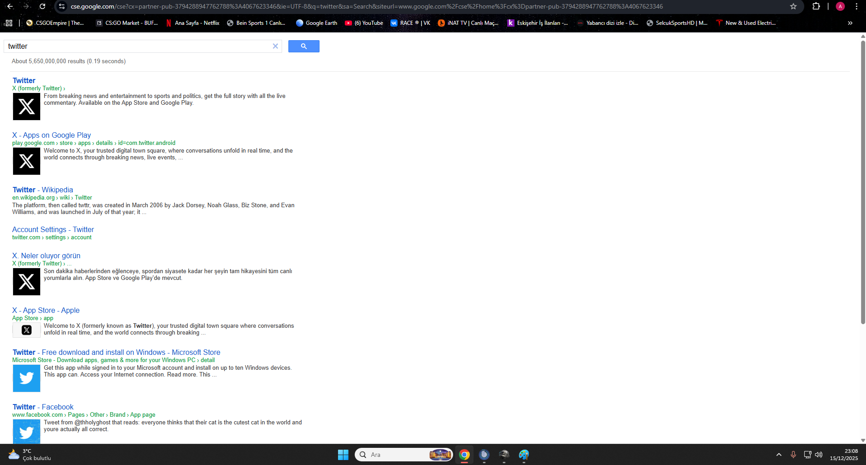Open the volume speaker icon in tray

click(819, 455)
